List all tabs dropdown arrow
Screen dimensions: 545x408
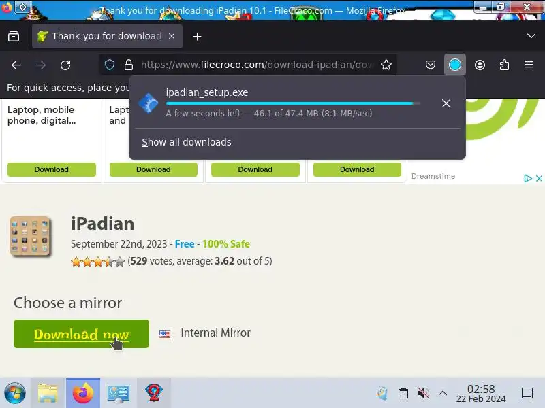tap(531, 36)
